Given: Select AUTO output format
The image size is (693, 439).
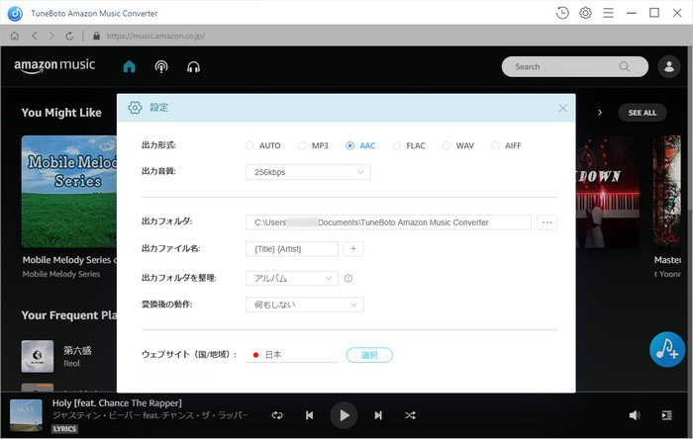Looking at the screenshot, I should coord(263,145).
